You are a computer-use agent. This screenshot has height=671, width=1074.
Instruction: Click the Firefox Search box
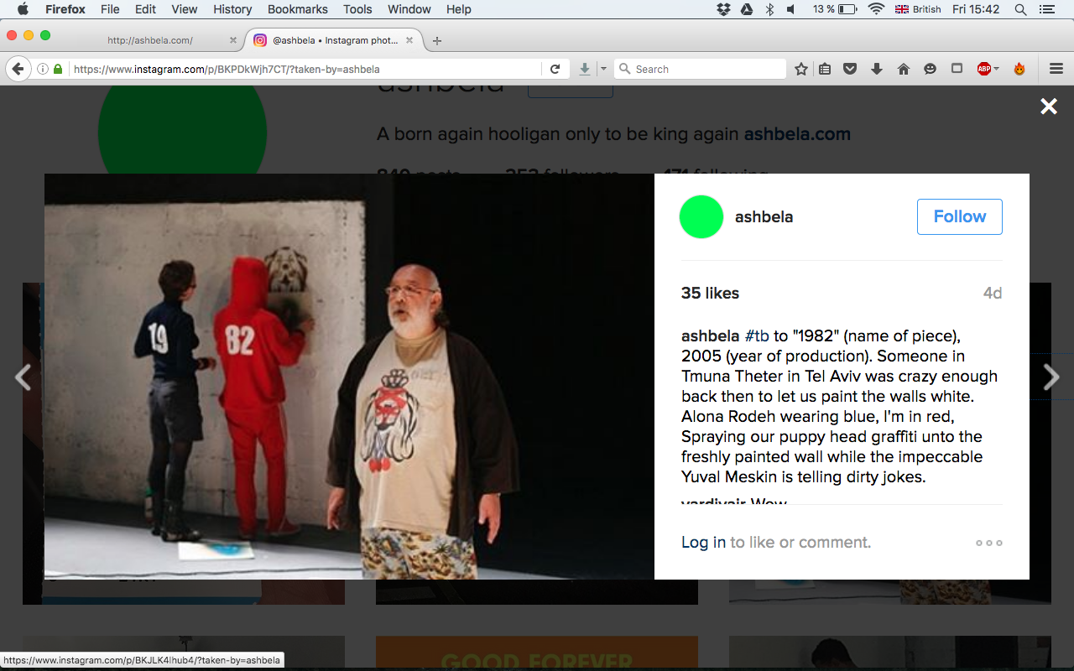[x=701, y=69]
